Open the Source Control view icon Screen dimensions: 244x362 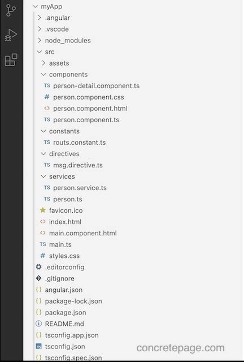11,10
